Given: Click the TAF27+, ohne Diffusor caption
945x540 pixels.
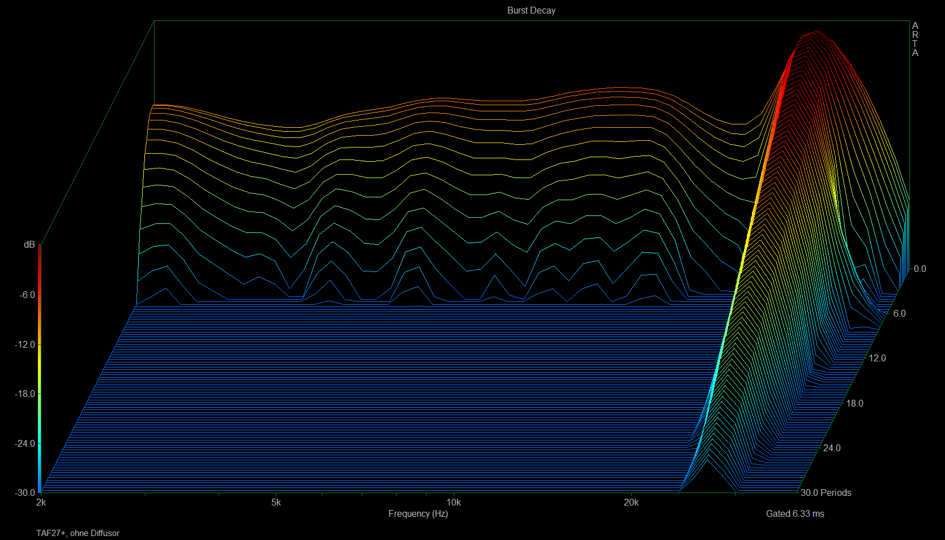Looking at the screenshot, I should 78,533.
